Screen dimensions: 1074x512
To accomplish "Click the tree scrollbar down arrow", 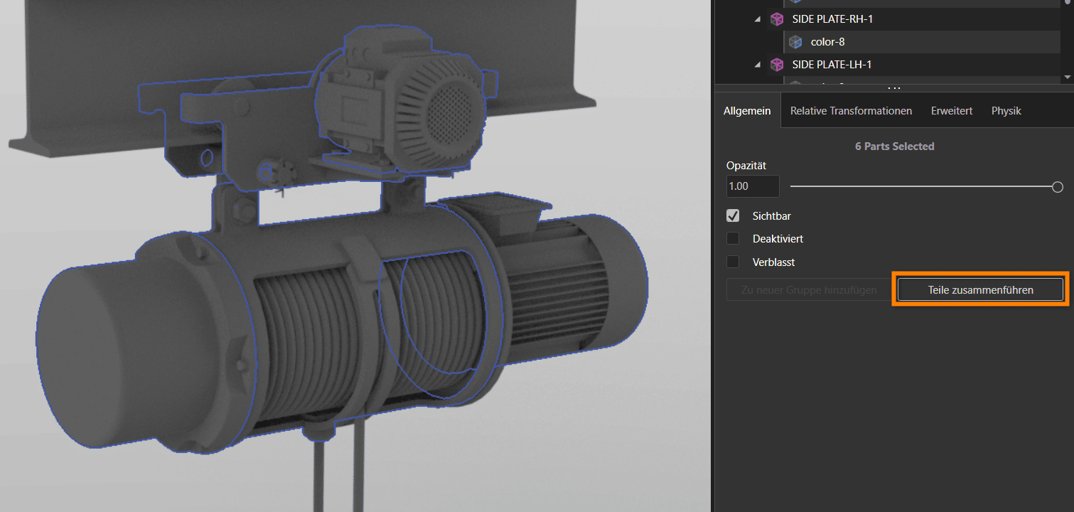I will point(1067,77).
